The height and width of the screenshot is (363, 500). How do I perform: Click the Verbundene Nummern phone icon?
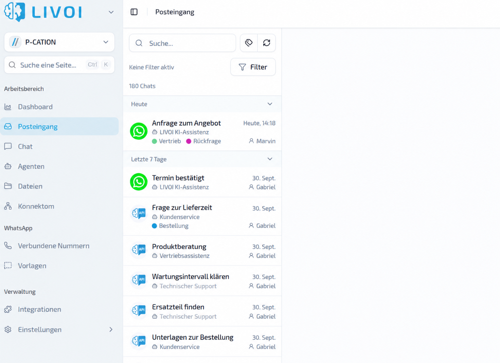(8, 246)
